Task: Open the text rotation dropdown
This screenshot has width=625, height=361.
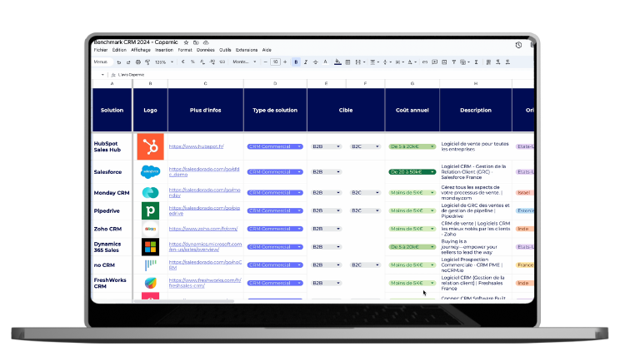Action: click(x=412, y=62)
